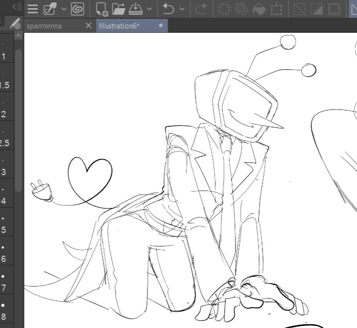Switch to the spamtenna tab
The image size is (357, 328).
tap(44, 26)
